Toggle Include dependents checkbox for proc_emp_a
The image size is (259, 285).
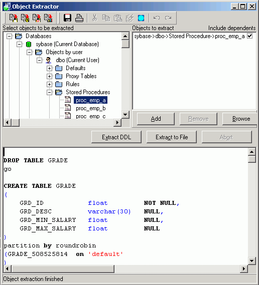pos(250,36)
